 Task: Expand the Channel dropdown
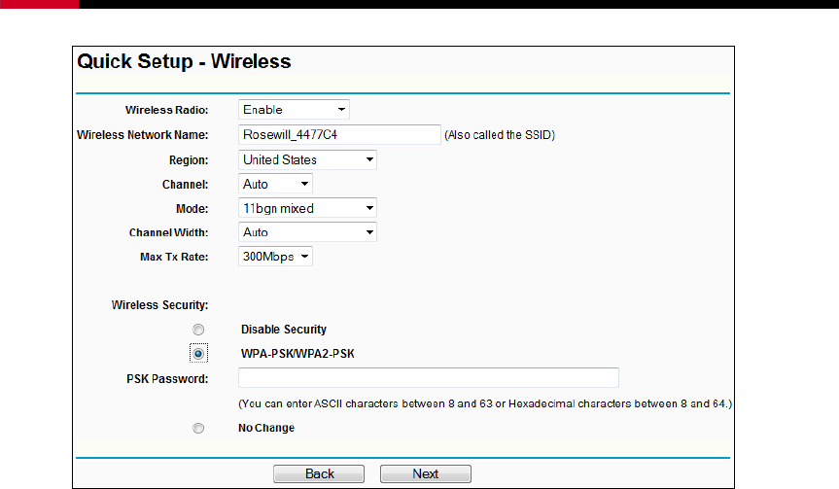tap(275, 184)
